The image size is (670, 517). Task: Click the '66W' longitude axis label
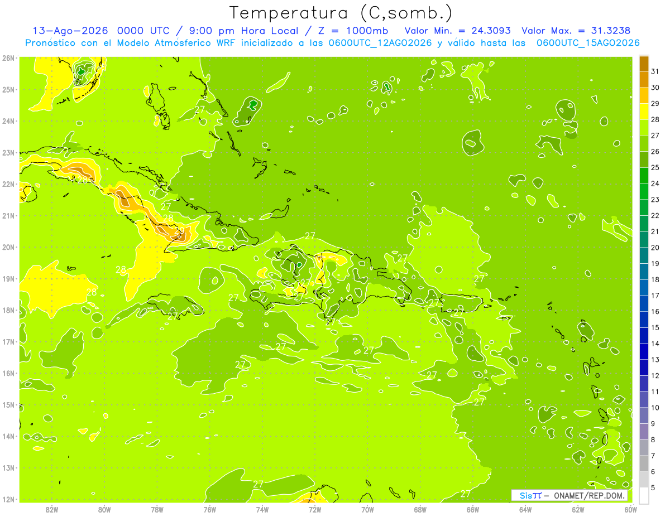point(473,509)
